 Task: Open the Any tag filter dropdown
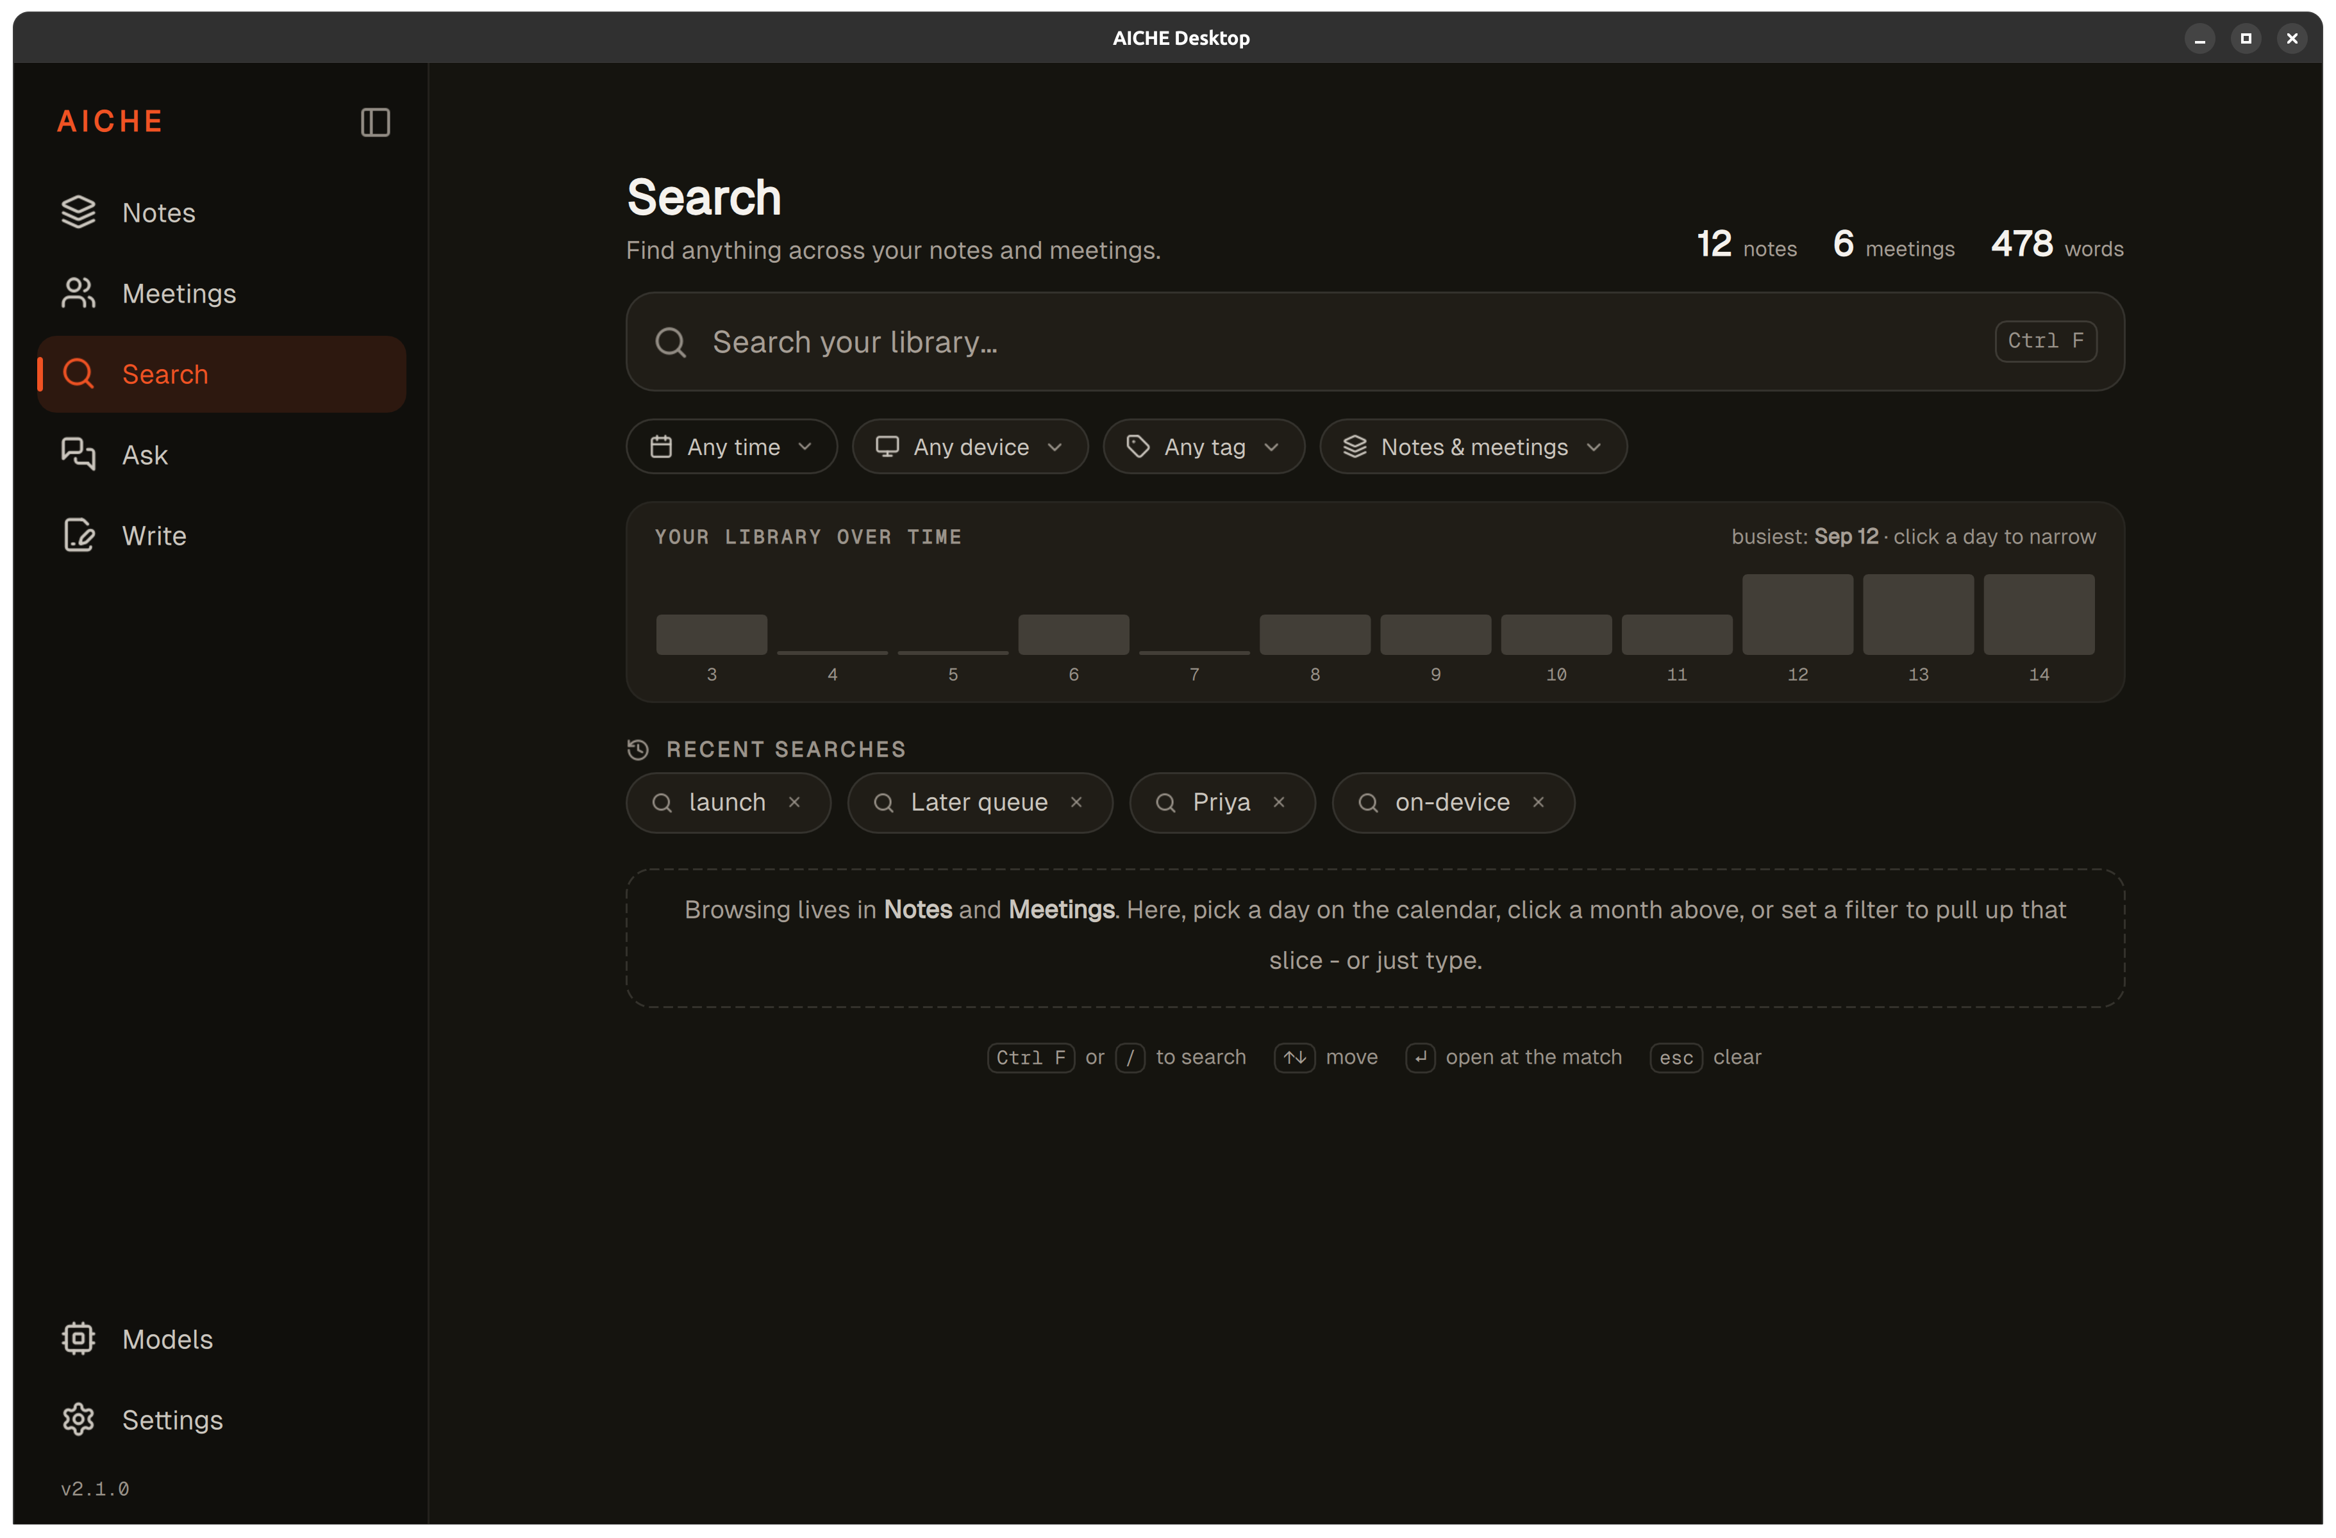pyautogui.click(x=1203, y=447)
